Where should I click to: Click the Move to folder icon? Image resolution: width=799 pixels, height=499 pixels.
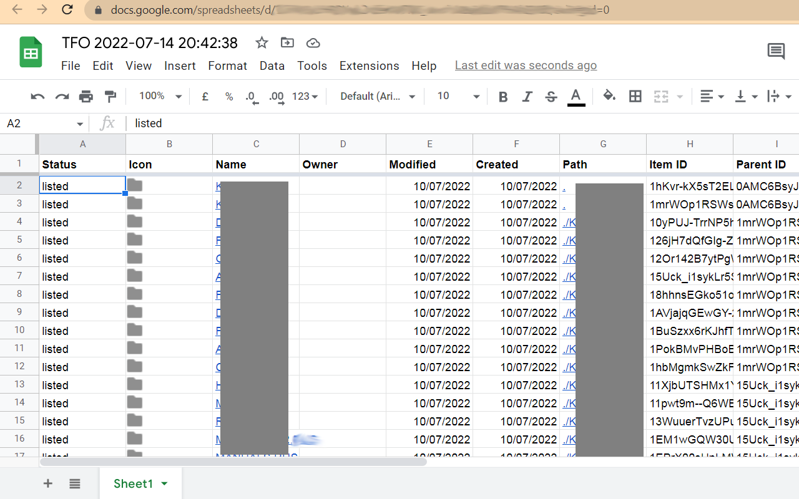pyautogui.click(x=287, y=42)
